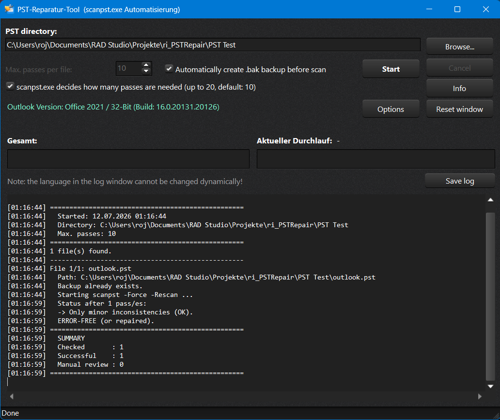This screenshot has width=500, height=420.
Task: Decrease max passes with down stepper arrow
Action: (x=146, y=71)
